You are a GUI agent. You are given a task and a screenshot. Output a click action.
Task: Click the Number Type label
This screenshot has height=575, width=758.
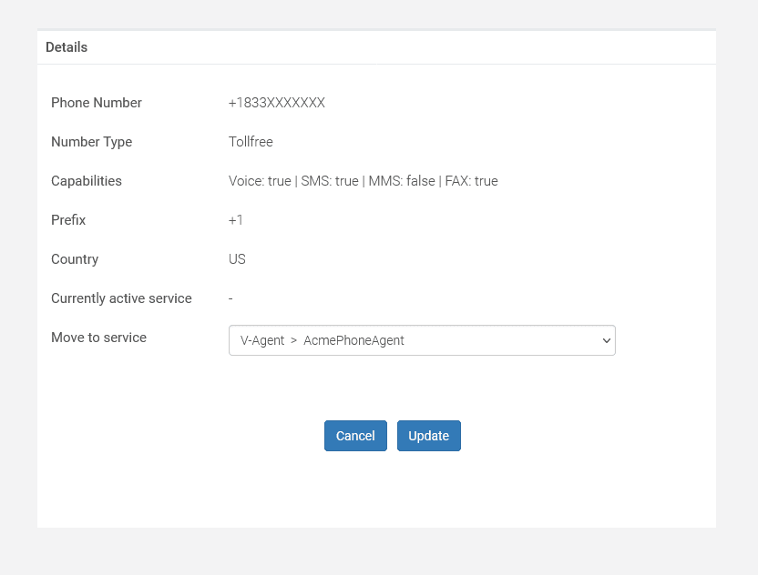click(91, 141)
